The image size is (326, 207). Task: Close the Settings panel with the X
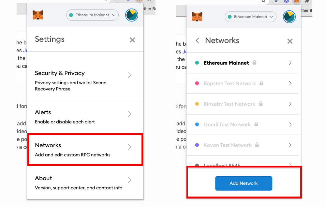coord(132,40)
